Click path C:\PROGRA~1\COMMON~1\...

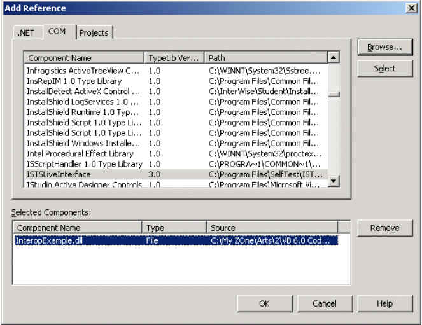click(265, 164)
